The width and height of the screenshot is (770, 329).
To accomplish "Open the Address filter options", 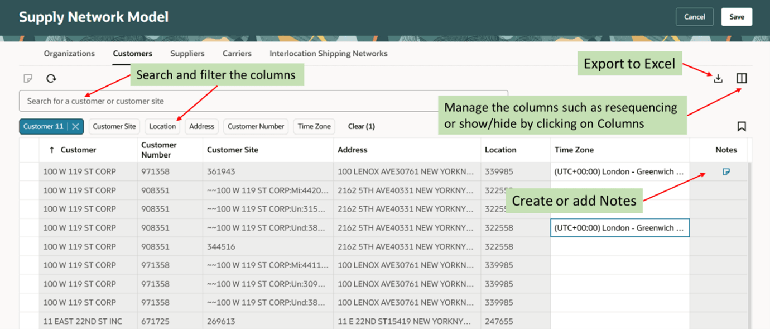I will (x=201, y=126).
